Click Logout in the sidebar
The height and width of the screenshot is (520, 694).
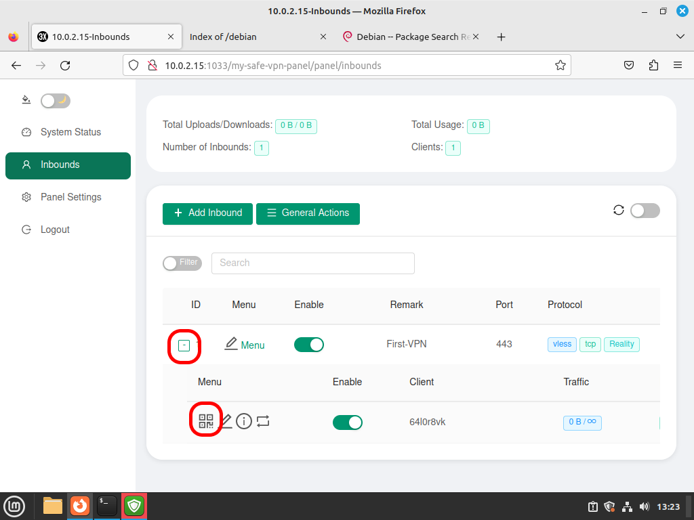68,230
